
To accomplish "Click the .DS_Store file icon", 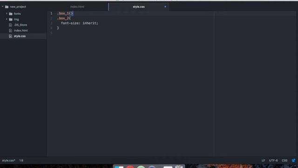I will click(x=10, y=25).
